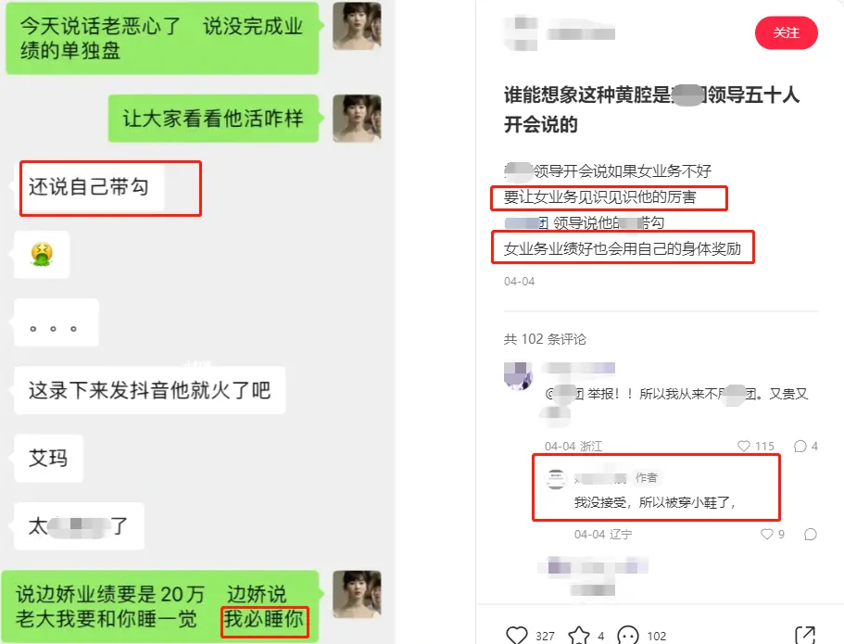Screen dimensions: 844x644
Task: Like the comment with 115 likes
Action: [744, 446]
